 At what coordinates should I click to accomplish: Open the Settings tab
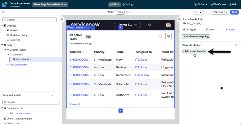(x=128, y=4)
